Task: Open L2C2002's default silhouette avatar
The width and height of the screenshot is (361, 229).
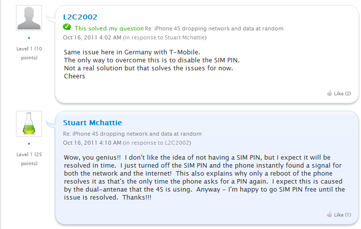Action: 29,18
